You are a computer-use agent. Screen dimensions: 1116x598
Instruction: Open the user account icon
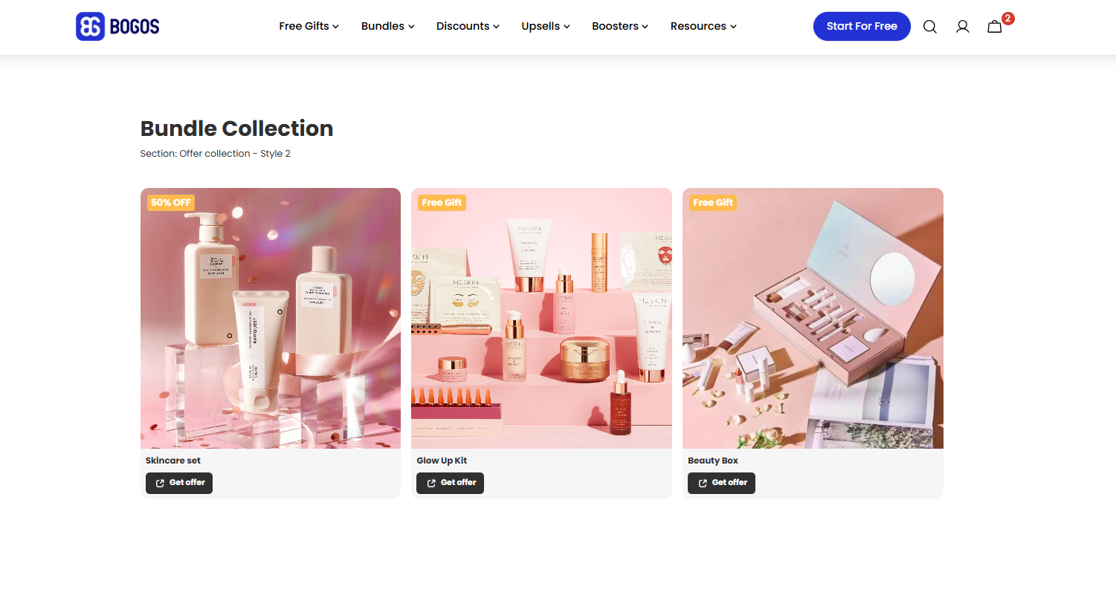point(962,27)
